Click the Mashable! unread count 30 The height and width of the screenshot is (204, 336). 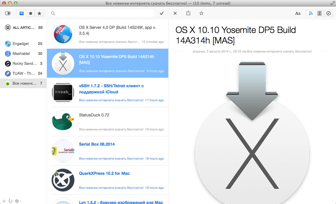click(40, 53)
